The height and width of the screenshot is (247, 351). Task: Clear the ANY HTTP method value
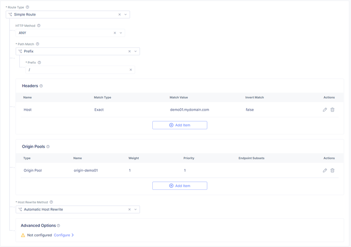tap(115, 33)
